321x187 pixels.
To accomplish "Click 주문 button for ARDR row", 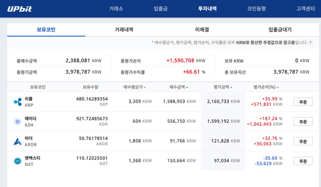I will click(303, 141).
